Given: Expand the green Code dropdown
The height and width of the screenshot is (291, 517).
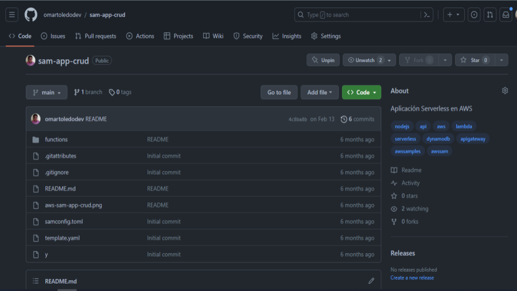Looking at the screenshot, I should (x=361, y=92).
